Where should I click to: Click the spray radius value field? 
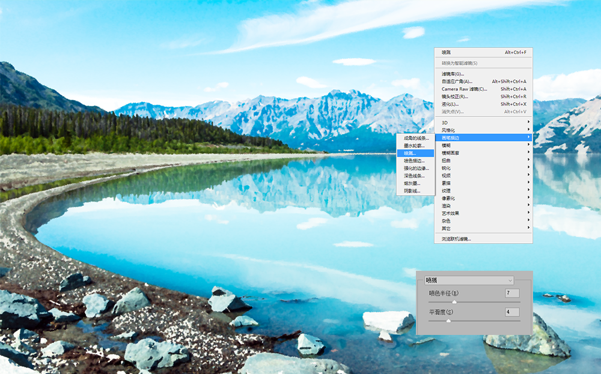[x=512, y=293]
